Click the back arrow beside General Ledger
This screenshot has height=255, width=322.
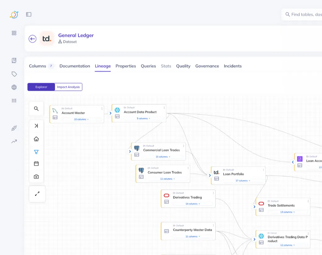(32, 39)
